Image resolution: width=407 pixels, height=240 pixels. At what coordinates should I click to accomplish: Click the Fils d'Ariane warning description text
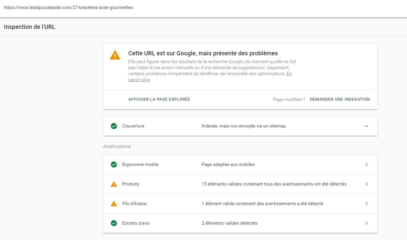click(x=262, y=204)
